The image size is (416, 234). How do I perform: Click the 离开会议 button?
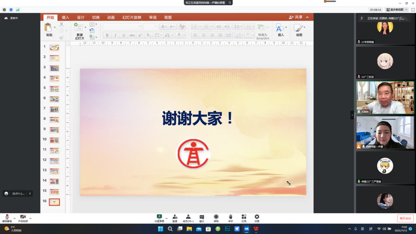[x=405, y=218]
